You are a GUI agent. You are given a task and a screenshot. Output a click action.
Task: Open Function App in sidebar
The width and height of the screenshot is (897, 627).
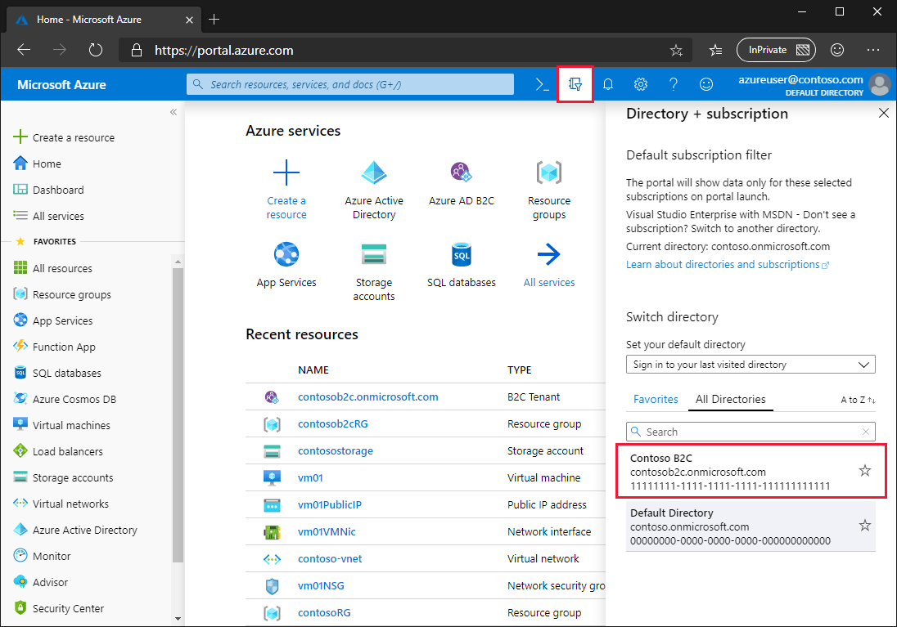[x=54, y=347]
